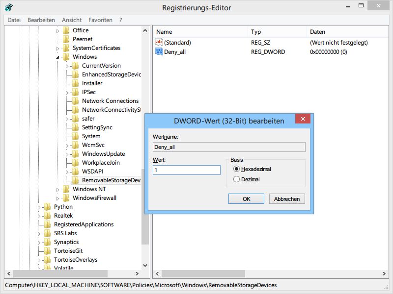The image size is (393, 294).
Task: Click the SRS Labs folder icon
Action: click(47, 233)
